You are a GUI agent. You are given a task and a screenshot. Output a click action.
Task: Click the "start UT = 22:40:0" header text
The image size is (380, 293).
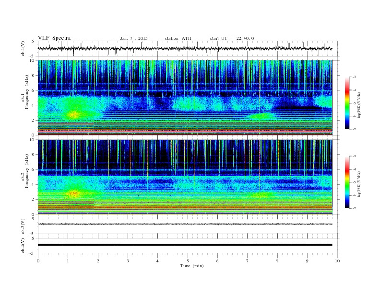tap(232, 38)
